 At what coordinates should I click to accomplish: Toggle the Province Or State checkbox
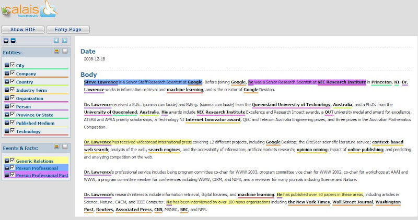(12, 114)
